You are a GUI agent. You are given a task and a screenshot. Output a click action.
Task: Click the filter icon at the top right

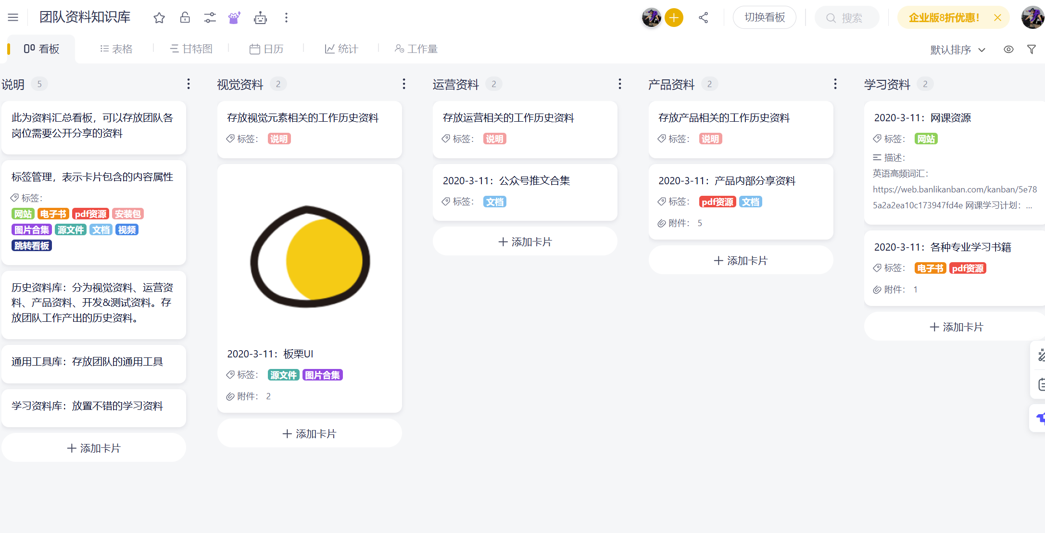(1032, 49)
